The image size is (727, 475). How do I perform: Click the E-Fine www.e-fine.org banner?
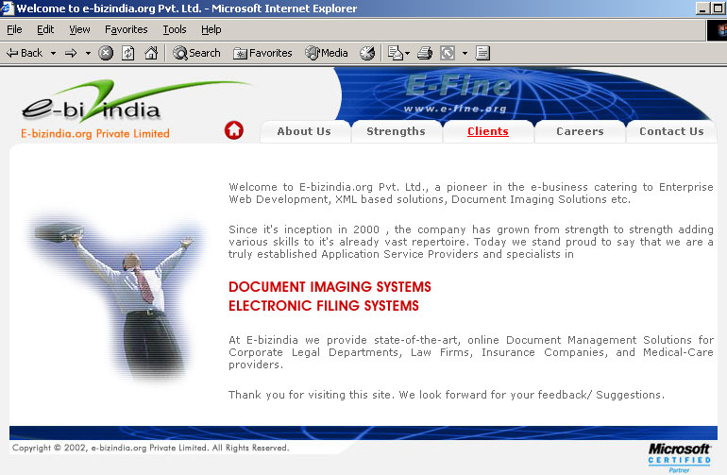pyautogui.click(x=457, y=93)
